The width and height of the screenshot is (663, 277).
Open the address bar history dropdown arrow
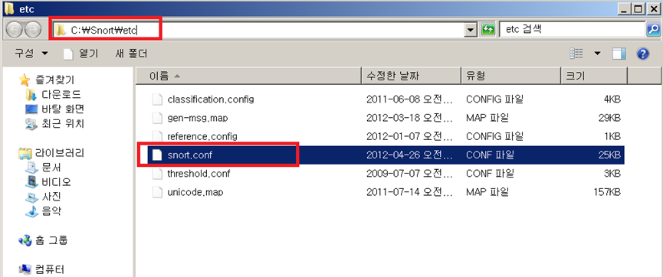pyautogui.click(x=470, y=30)
